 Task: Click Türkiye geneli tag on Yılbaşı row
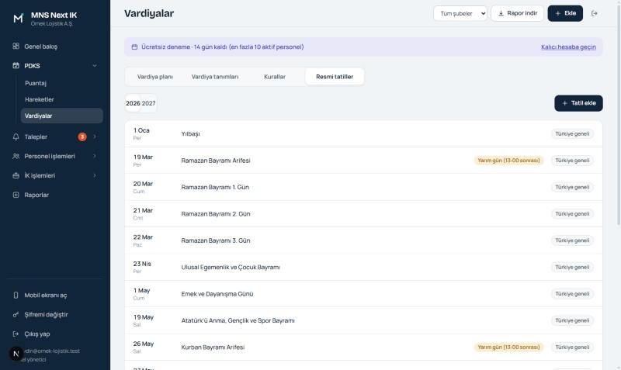pyautogui.click(x=572, y=133)
